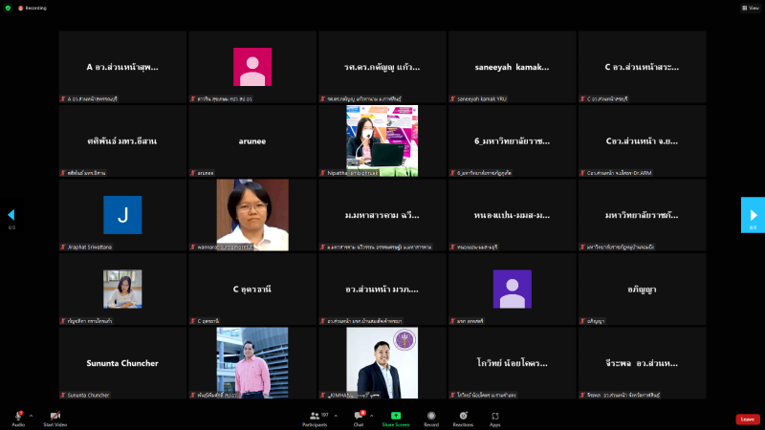Viewport: 765px width, 430px height.
Task: Select the arunee participant tile
Action: [251, 140]
